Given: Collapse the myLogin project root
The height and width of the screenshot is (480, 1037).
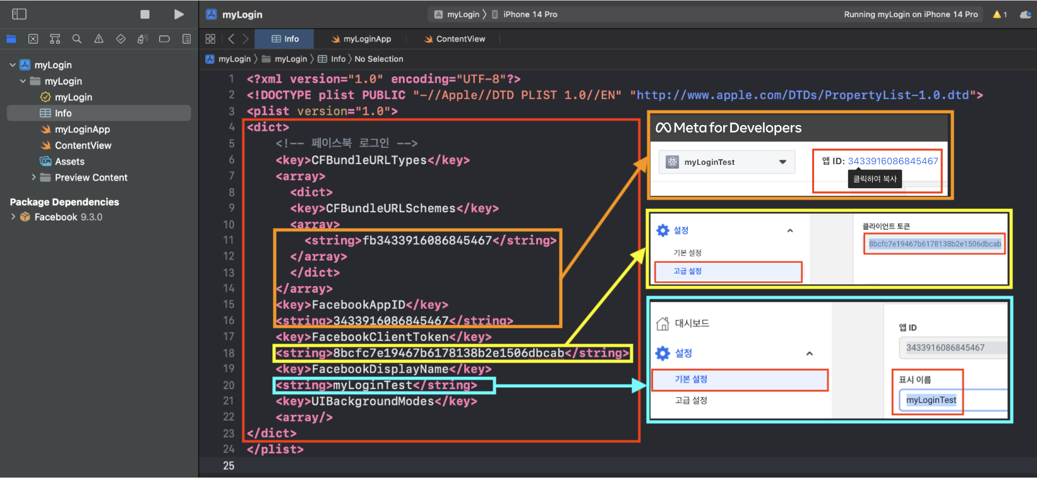Looking at the screenshot, I should click(x=13, y=65).
